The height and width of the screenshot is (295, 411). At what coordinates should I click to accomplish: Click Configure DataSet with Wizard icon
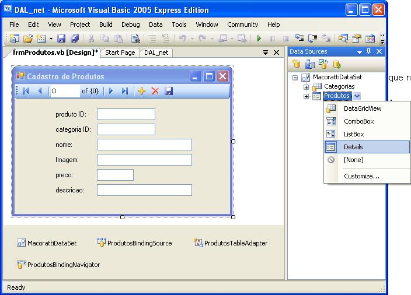pyautogui.click(x=323, y=64)
